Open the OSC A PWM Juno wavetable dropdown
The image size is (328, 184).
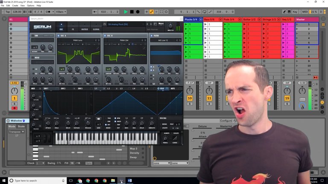click(x=78, y=40)
